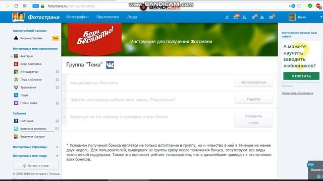Open Тропикания app
The height and width of the screenshot is (181, 323).
point(28,87)
